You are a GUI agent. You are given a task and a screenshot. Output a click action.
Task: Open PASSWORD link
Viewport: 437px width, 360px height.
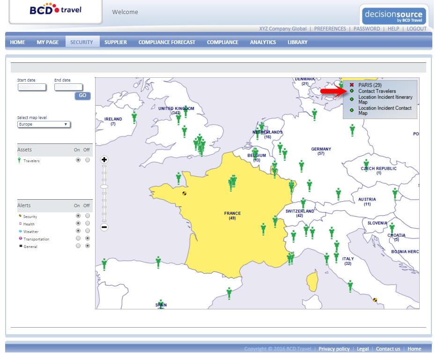point(366,29)
